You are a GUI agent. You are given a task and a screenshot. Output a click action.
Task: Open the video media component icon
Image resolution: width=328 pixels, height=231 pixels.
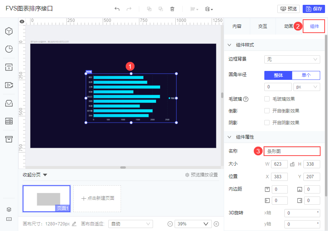coord(9,85)
